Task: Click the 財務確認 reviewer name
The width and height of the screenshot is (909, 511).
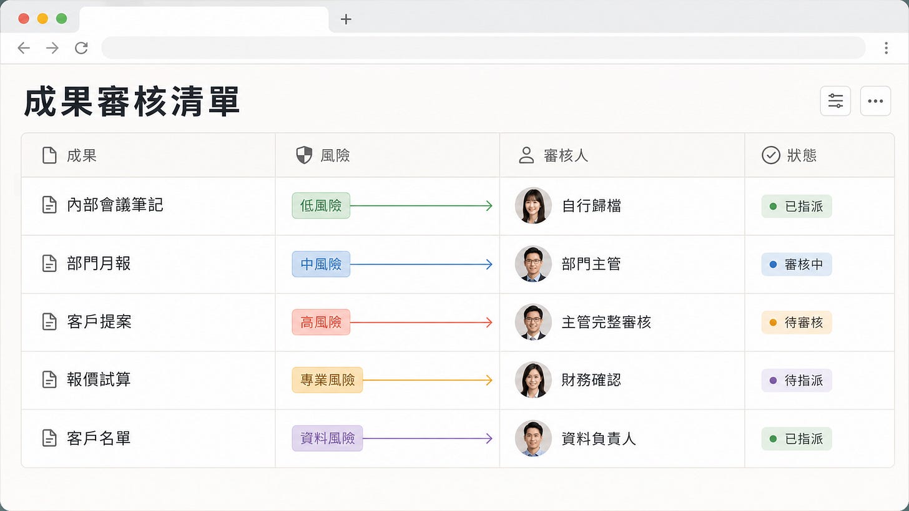Action: pyautogui.click(x=591, y=380)
